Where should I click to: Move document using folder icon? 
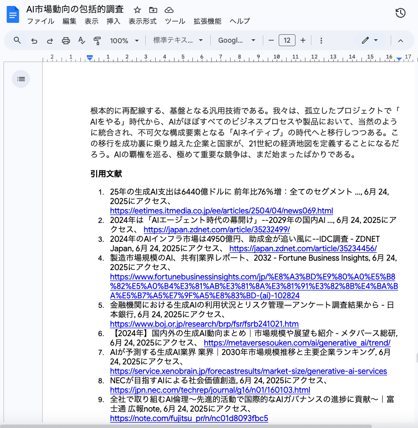153,10
